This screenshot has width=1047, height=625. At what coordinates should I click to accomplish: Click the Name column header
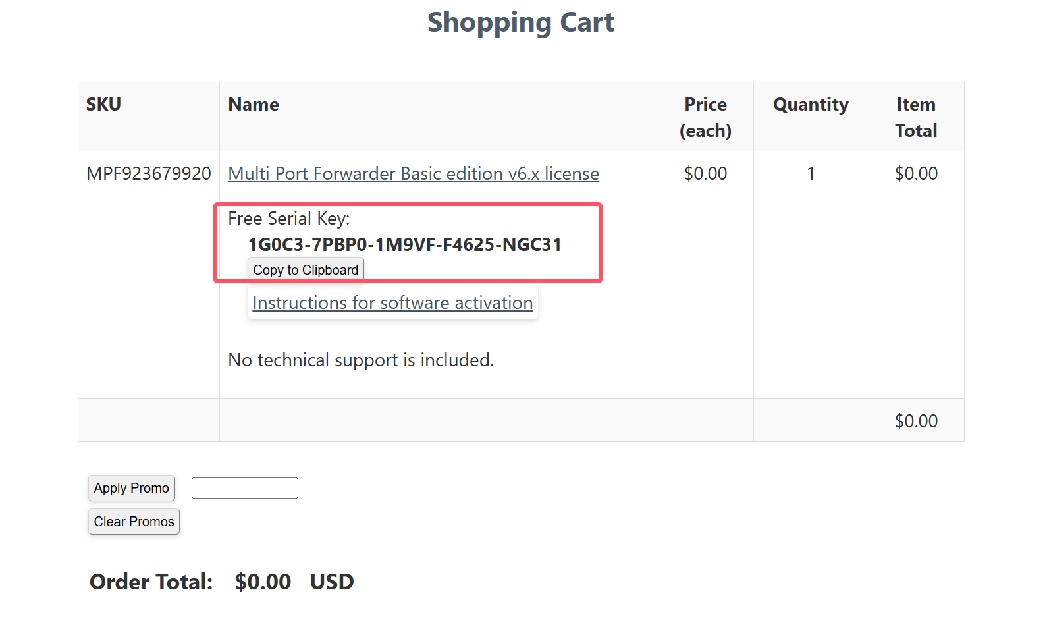point(254,105)
